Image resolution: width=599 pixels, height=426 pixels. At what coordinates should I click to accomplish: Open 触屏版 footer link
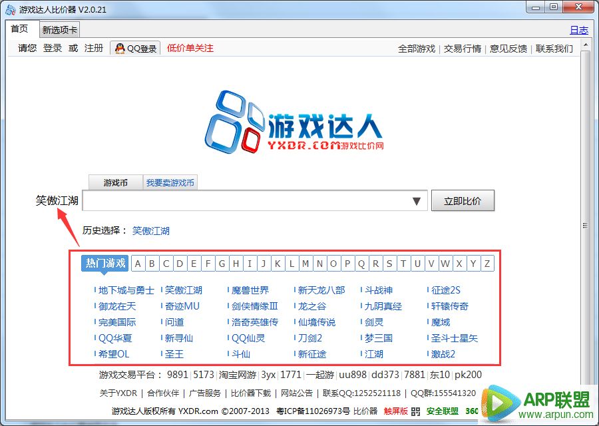(396, 411)
